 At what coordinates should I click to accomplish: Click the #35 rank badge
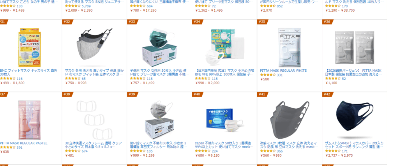tap(261, 22)
